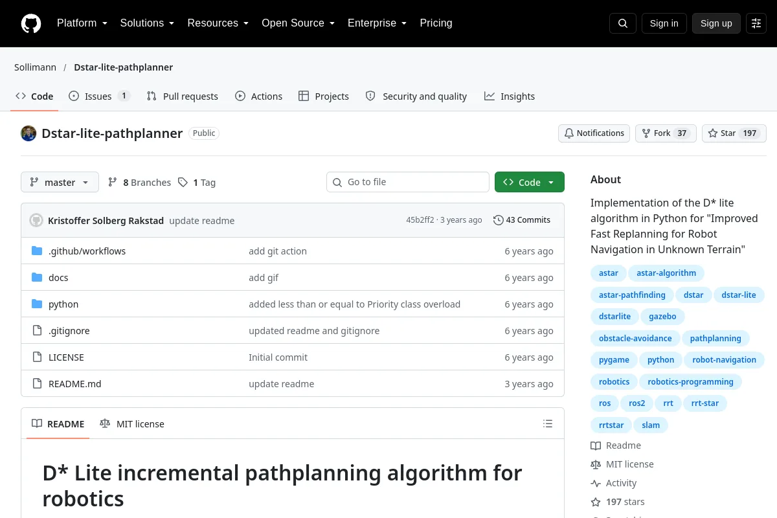Screen dimensions: 777x518
Task: Click the Sollimann owner avatar beside repo title
Action: point(28,133)
